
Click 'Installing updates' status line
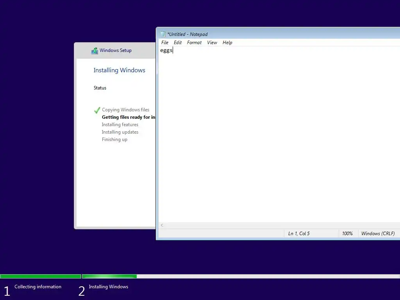[120, 132]
